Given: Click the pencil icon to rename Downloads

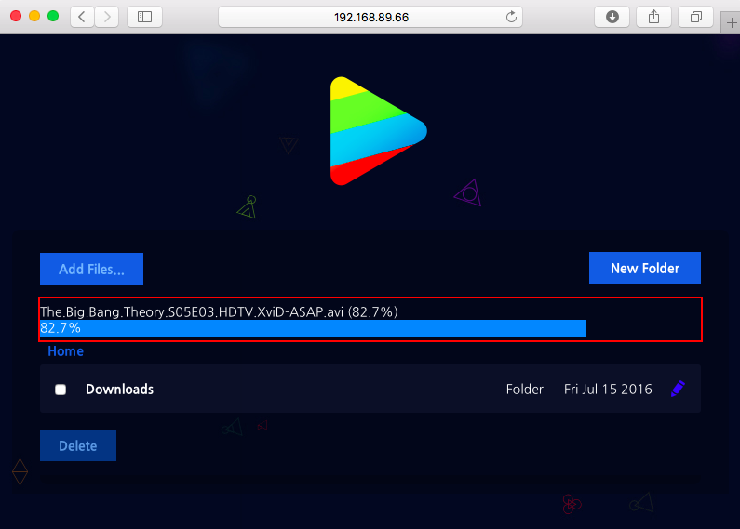Looking at the screenshot, I should [x=678, y=389].
